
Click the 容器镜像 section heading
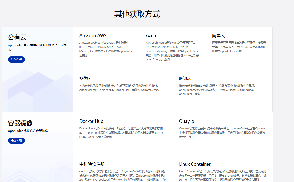[x=20, y=123]
